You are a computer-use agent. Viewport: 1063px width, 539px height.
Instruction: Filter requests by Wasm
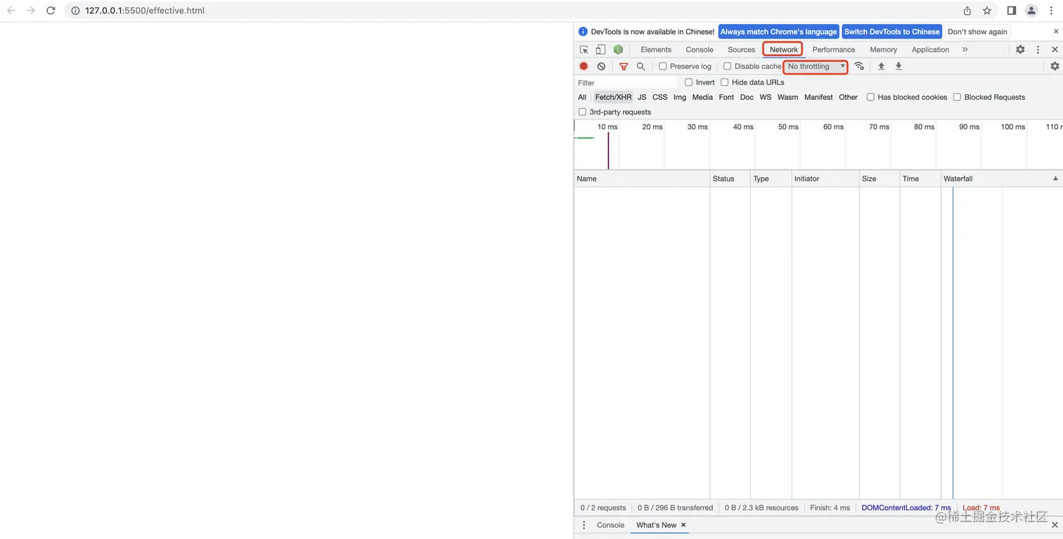coord(787,97)
